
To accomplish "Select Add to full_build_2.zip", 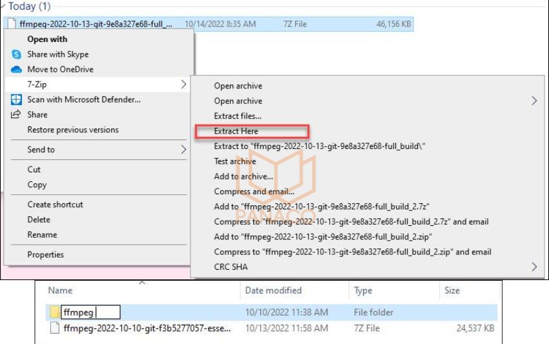I will [x=323, y=237].
